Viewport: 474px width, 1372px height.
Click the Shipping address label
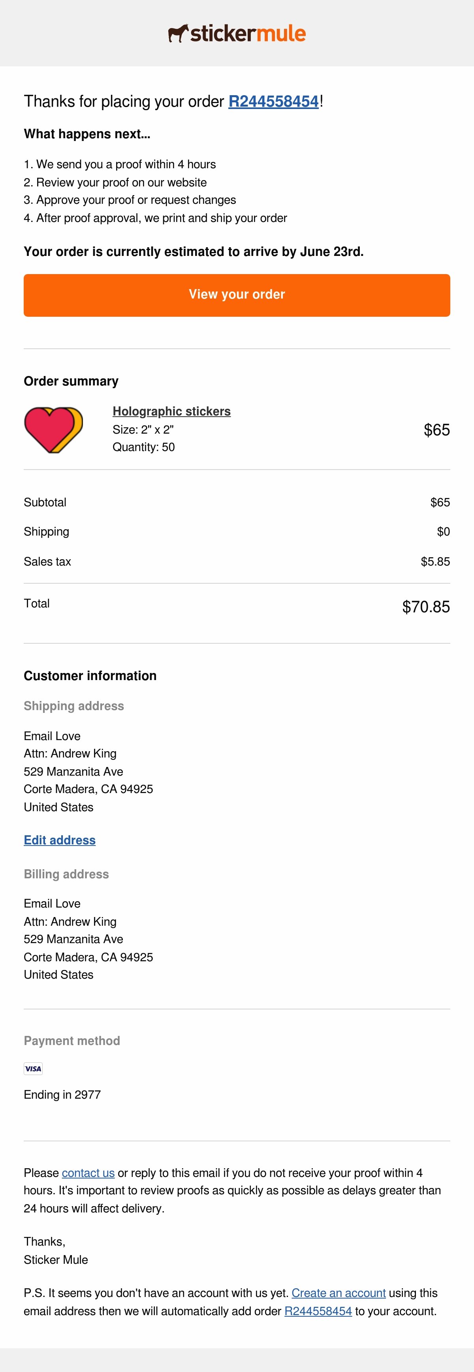pyautogui.click(x=74, y=706)
